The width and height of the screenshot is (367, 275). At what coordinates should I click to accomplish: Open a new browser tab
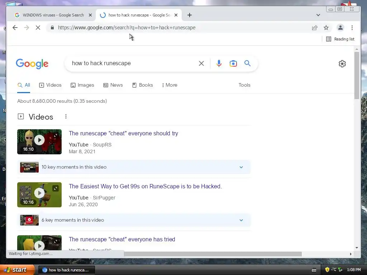[190, 15]
